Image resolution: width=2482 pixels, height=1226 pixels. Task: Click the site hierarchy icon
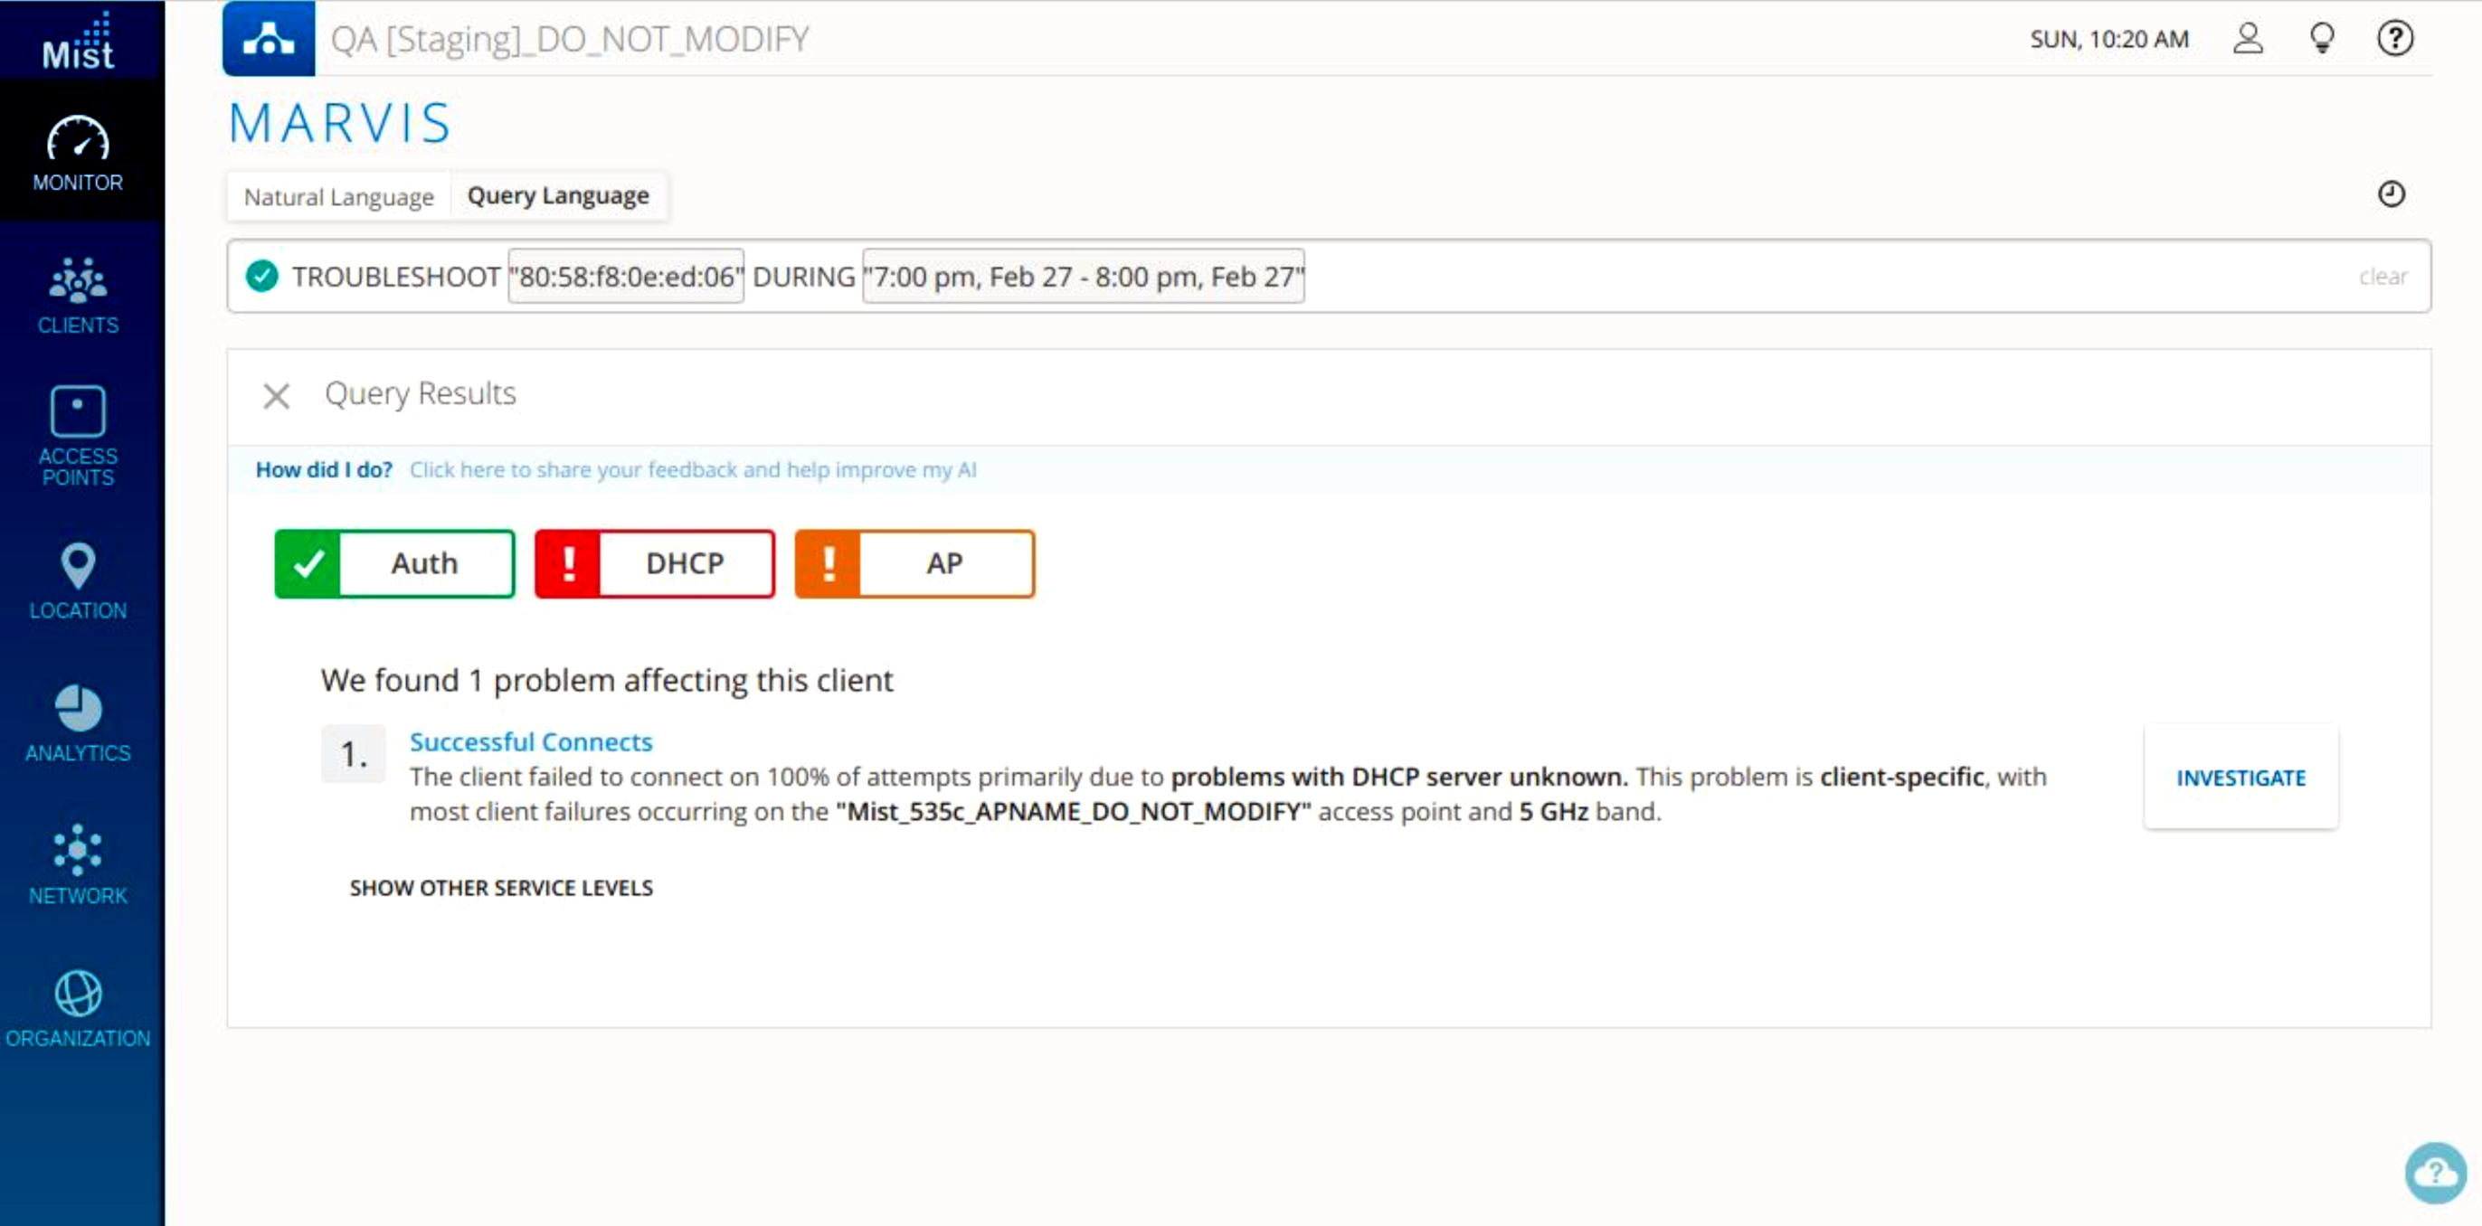point(269,39)
